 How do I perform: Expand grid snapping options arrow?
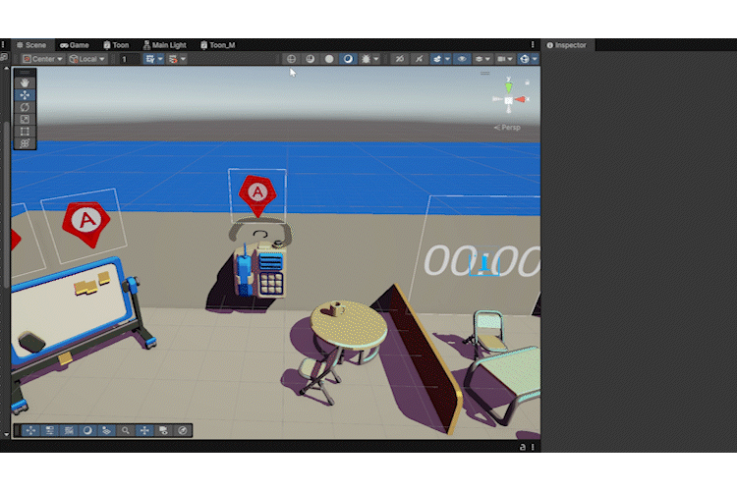coord(160,59)
